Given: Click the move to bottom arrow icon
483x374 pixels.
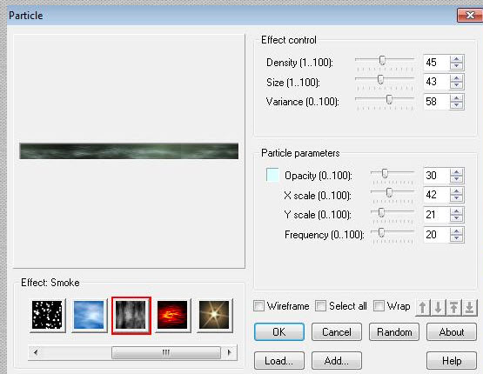Looking at the screenshot, I should point(469,307).
